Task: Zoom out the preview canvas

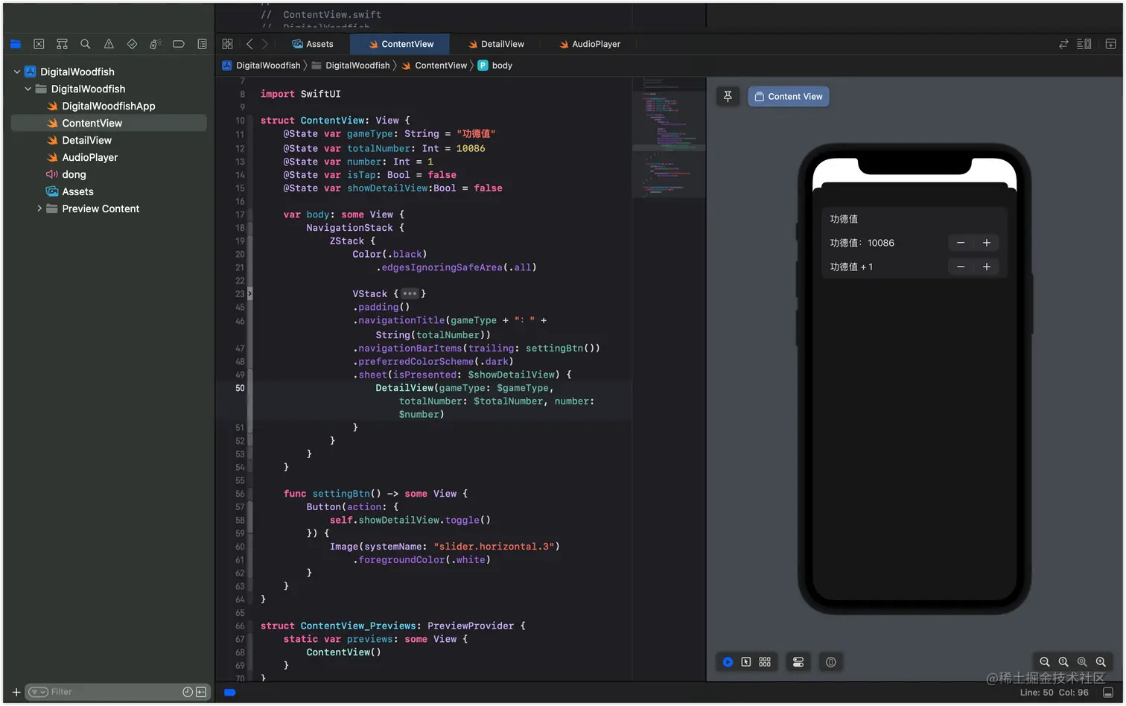Action: tap(1045, 662)
